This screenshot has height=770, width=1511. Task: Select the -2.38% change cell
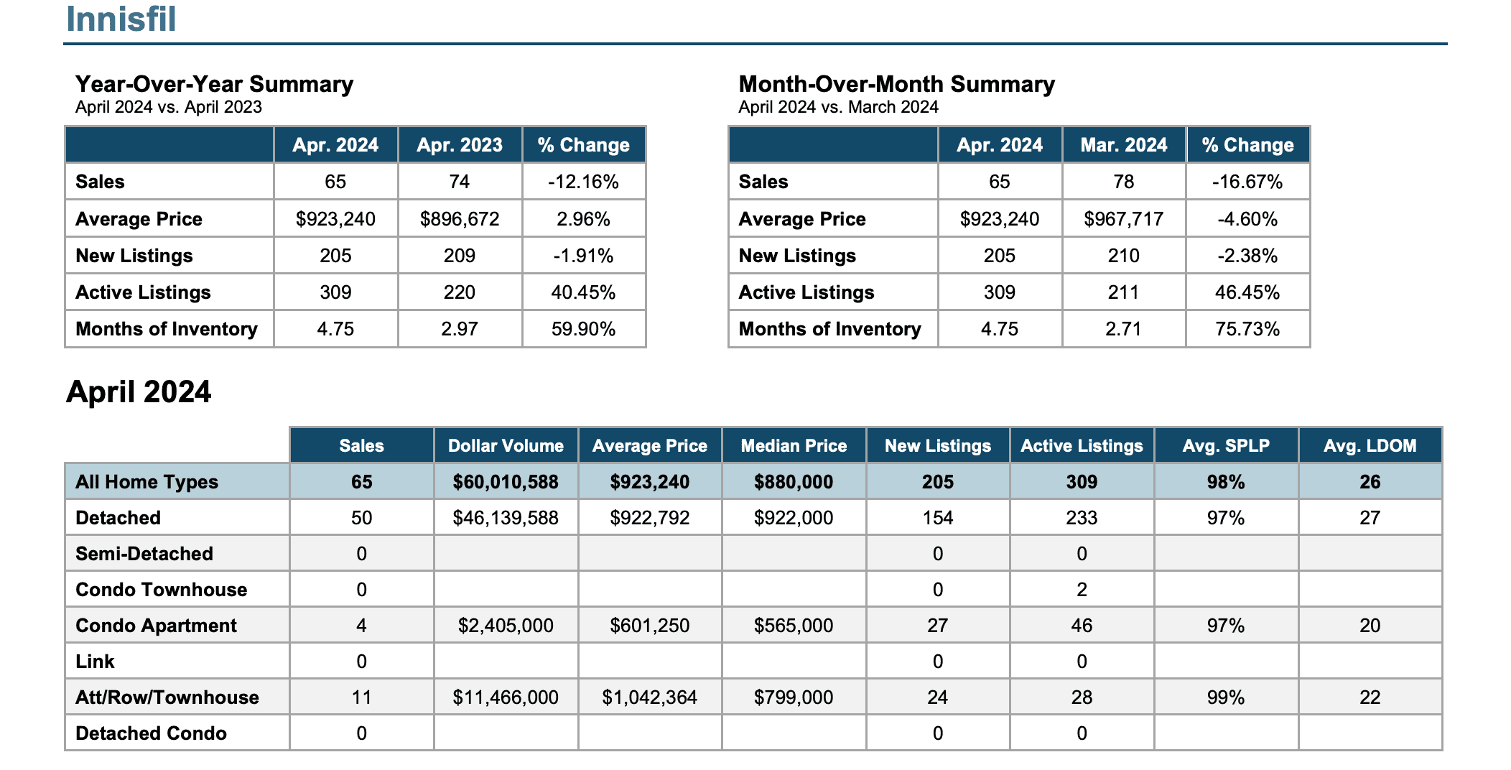[x=1247, y=256]
